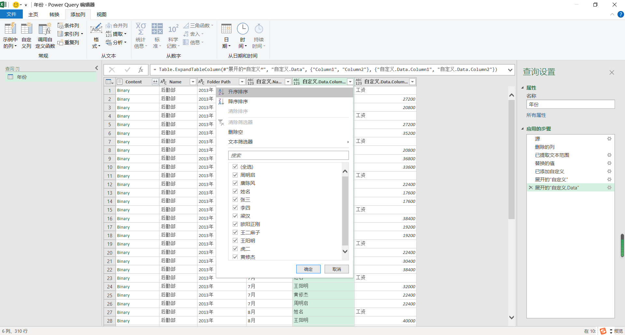This screenshot has height=335, width=625.
Task: Open the 日期 (Date) tool
Action: point(226,36)
